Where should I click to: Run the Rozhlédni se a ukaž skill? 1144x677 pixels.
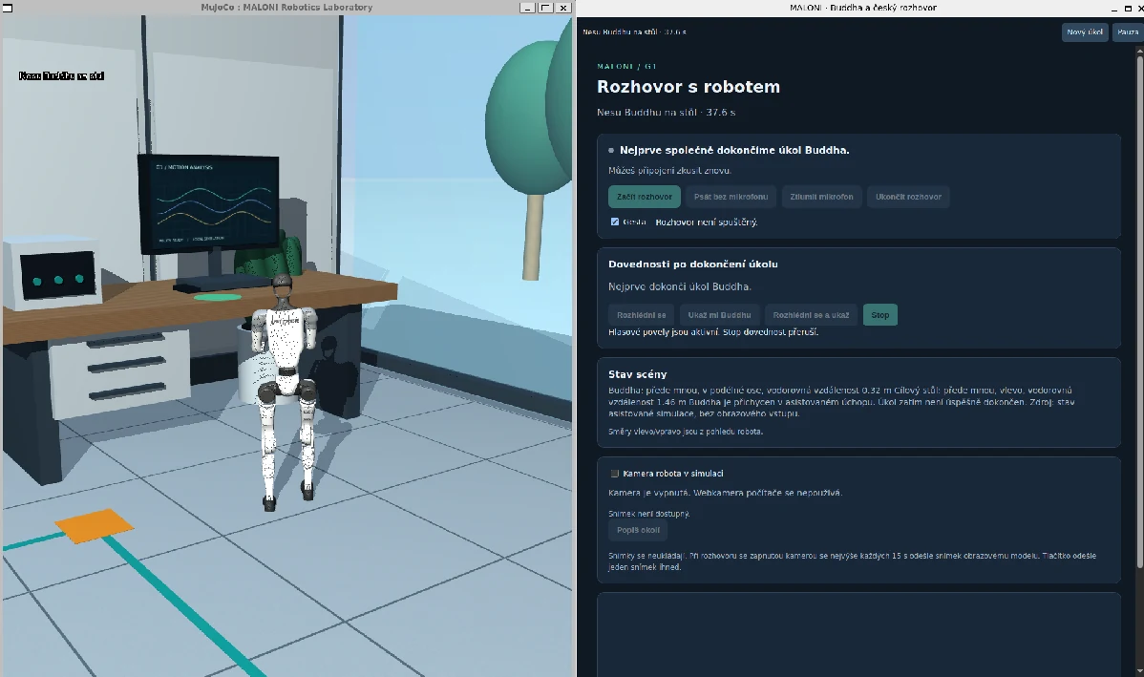(812, 315)
